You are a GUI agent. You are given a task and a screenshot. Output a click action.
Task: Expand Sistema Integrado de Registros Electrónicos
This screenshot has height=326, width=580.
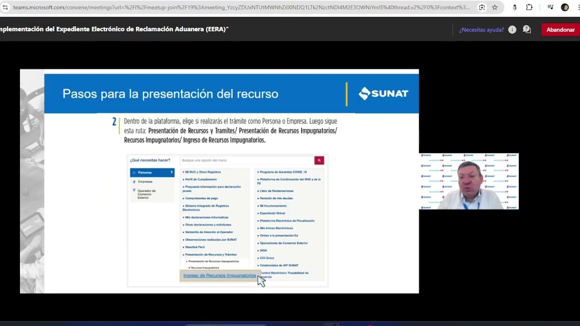tap(206, 208)
